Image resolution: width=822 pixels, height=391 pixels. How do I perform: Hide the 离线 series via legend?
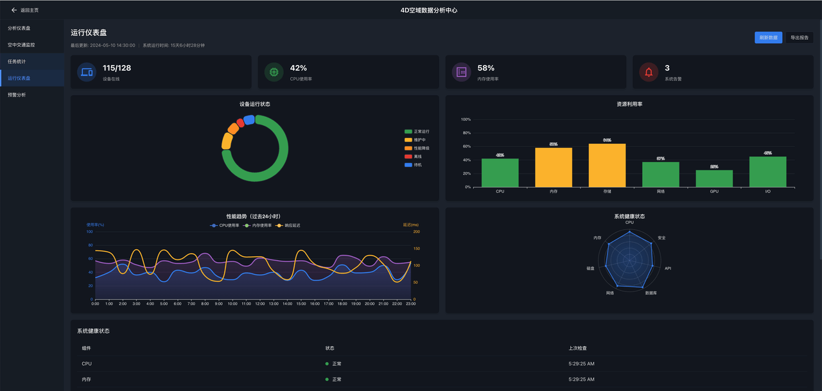(414, 157)
